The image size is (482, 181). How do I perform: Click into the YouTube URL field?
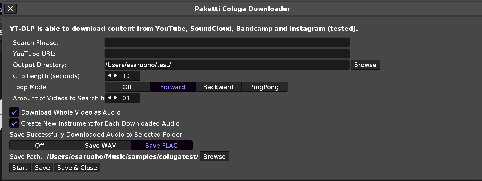click(x=227, y=54)
